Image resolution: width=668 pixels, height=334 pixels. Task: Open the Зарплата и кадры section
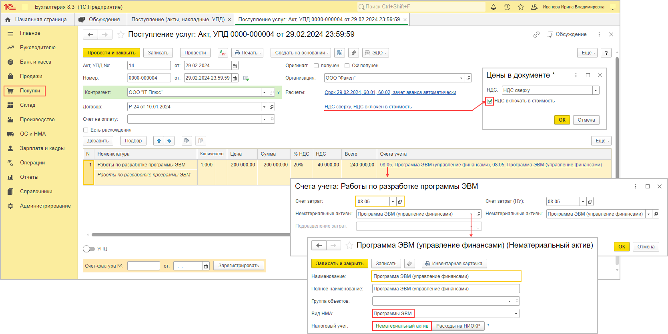point(42,148)
